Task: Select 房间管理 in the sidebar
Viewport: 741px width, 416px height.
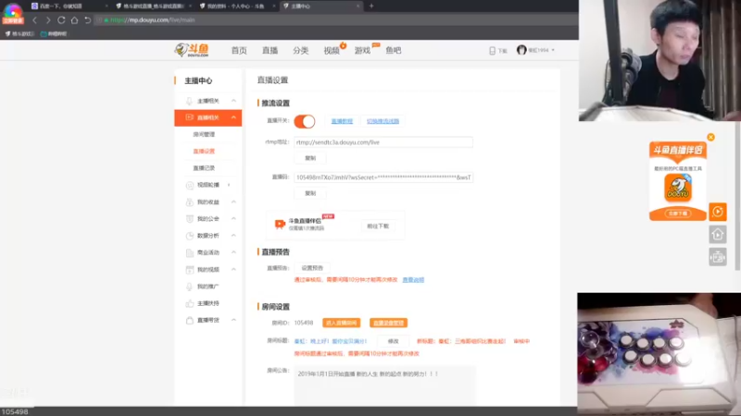Action: click(x=204, y=134)
